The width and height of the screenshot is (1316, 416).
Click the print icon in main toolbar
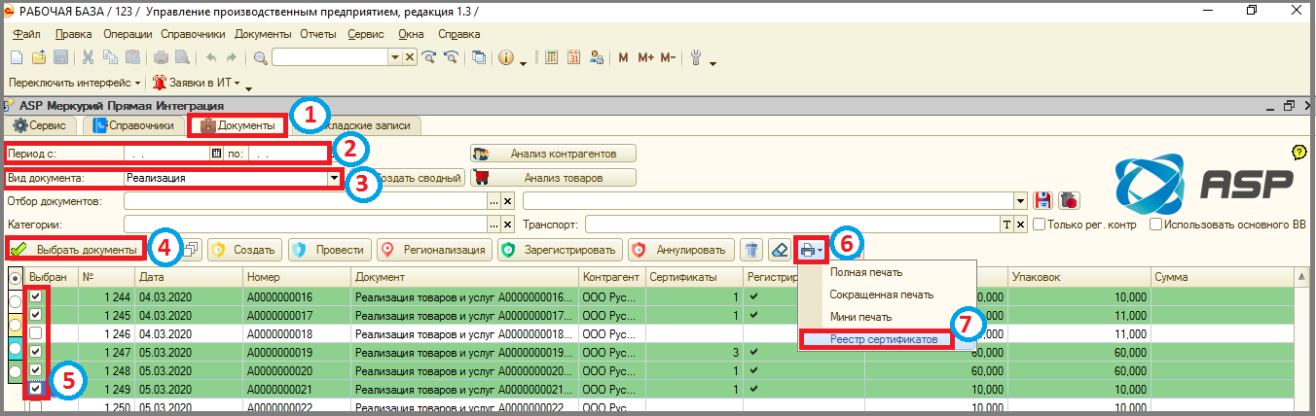pos(162,57)
